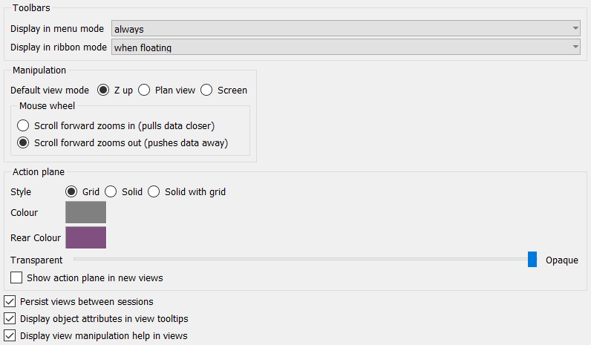The height and width of the screenshot is (345, 591).
Task: Choose 'Screen' as default view mode
Action: 207,91
